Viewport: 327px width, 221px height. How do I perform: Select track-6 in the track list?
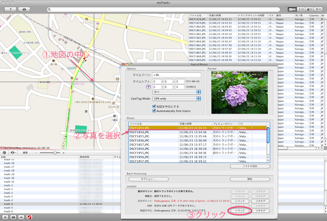click(x=60, y=211)
